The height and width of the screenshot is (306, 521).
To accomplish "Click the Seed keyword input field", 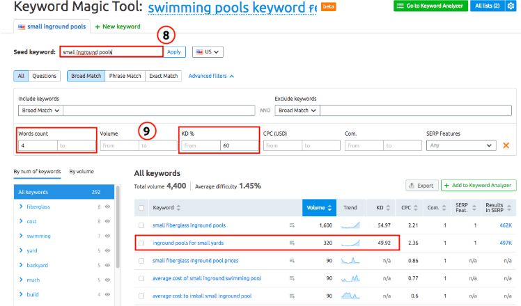I will (111, 51).
